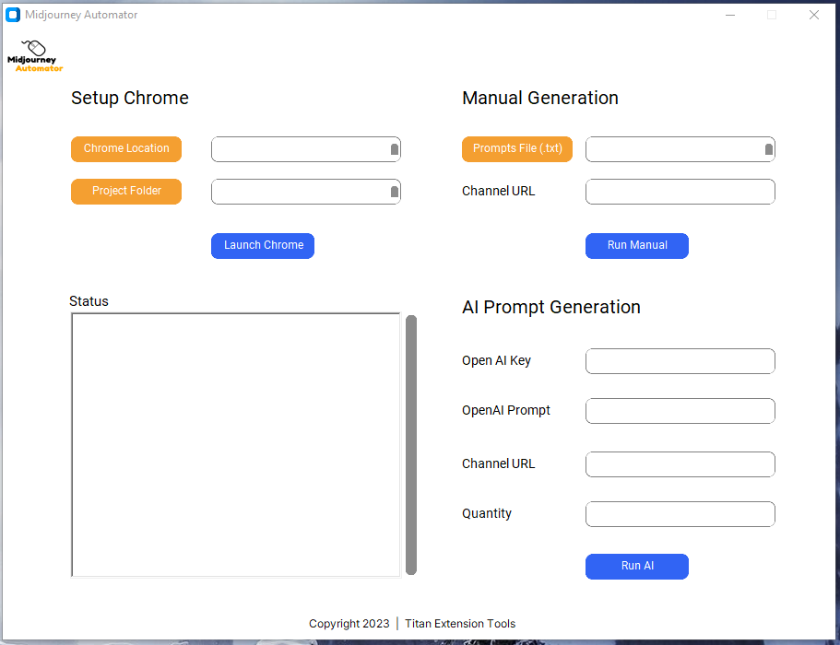840x645 pixels.
Task: Click scrollbar handle in Project Folder field
Action: pos(395,192)
